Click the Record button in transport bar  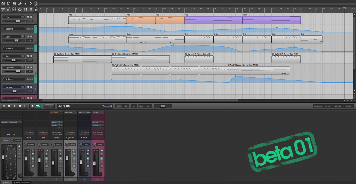[x=33, y=106]
